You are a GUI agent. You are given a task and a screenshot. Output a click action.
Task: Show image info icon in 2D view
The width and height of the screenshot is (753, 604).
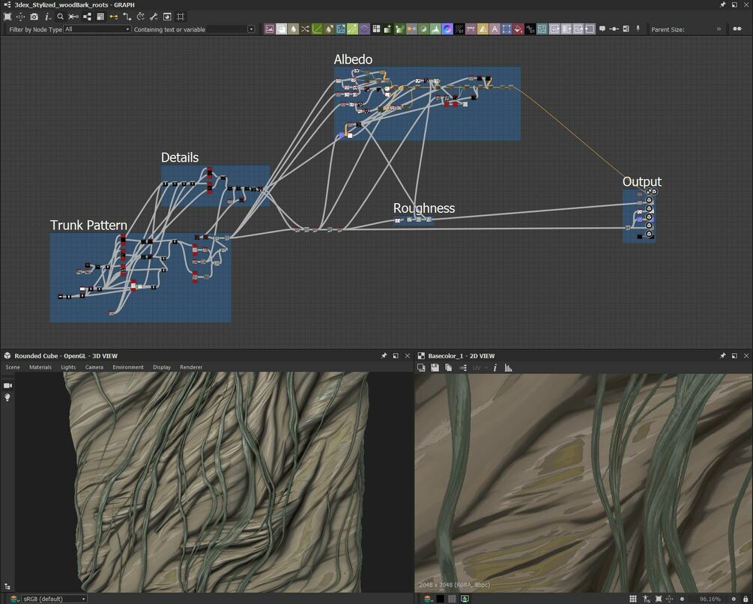tap(495, 368)
